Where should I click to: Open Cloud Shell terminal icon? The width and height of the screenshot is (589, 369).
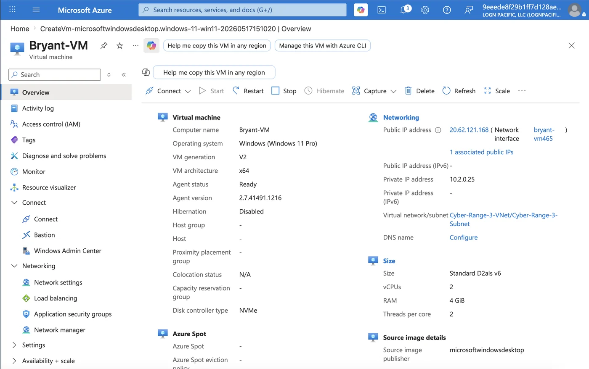point(382,10)
